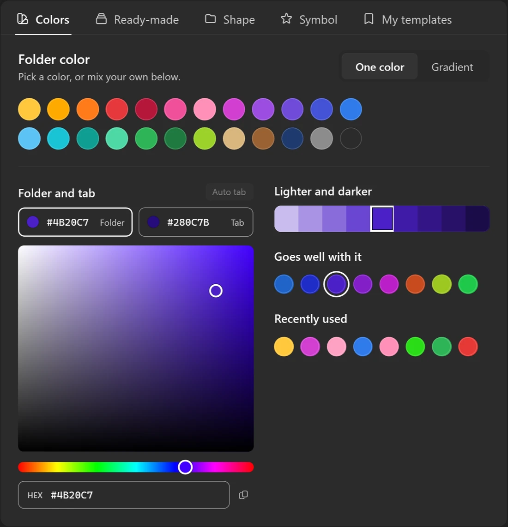
Task: Open the Ready-made tab
Action: 137,19
